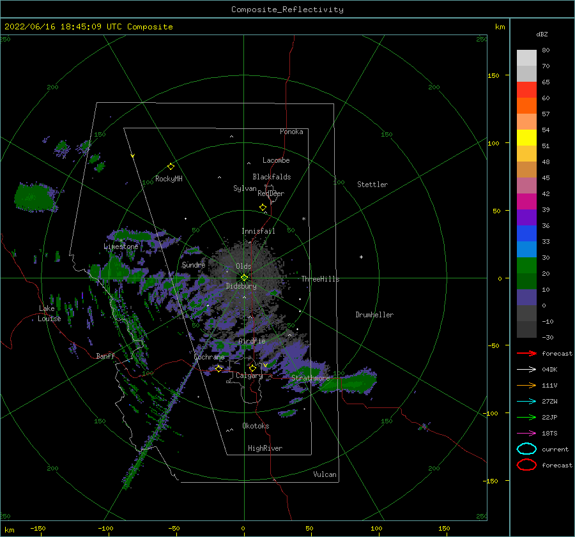The image size is (575, 537).
Task: Select the blue 36-33 dBZ color band
Action: pos(526,234)
